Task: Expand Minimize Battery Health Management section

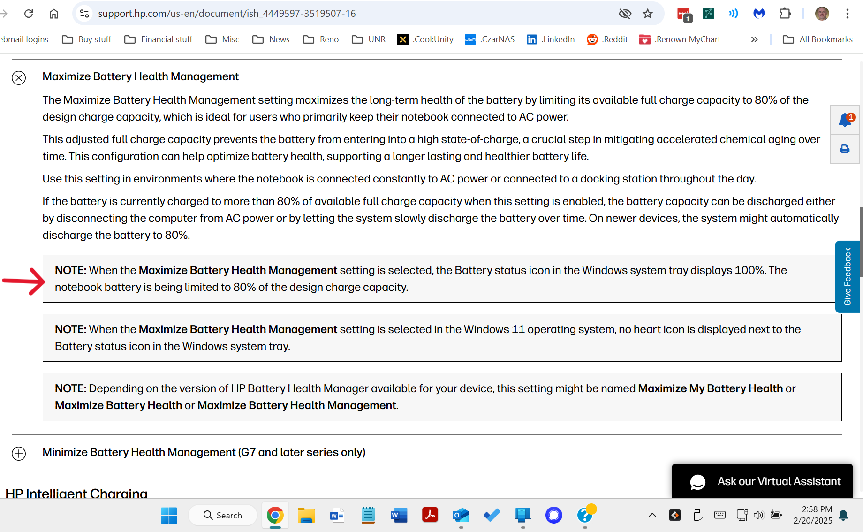Action: coord(19,454)
